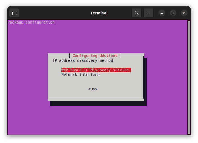Minimize the Terminal window

pos(162,13)
